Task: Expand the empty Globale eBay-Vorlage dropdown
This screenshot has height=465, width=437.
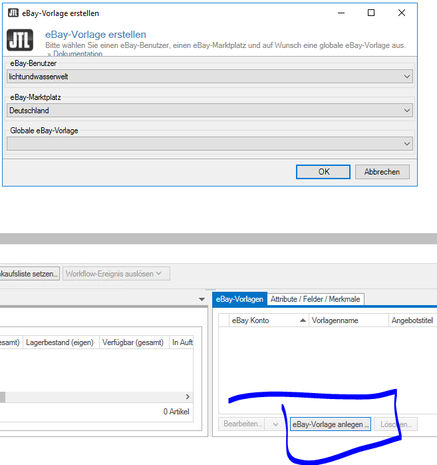Action: point(210,143)
